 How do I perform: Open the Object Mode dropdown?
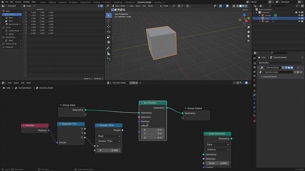tap(120, 6)
